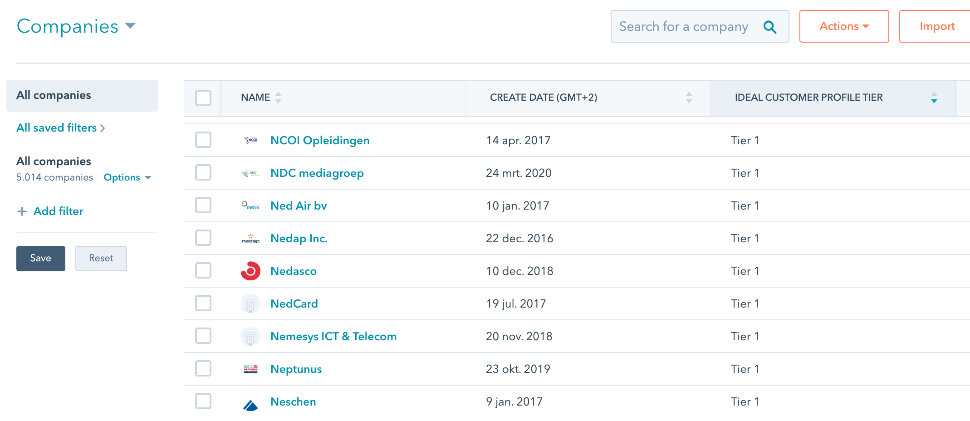Open the NedCard company record
Image resolution: width=970 pixels, height=421 pixels.
coord(294,304)
